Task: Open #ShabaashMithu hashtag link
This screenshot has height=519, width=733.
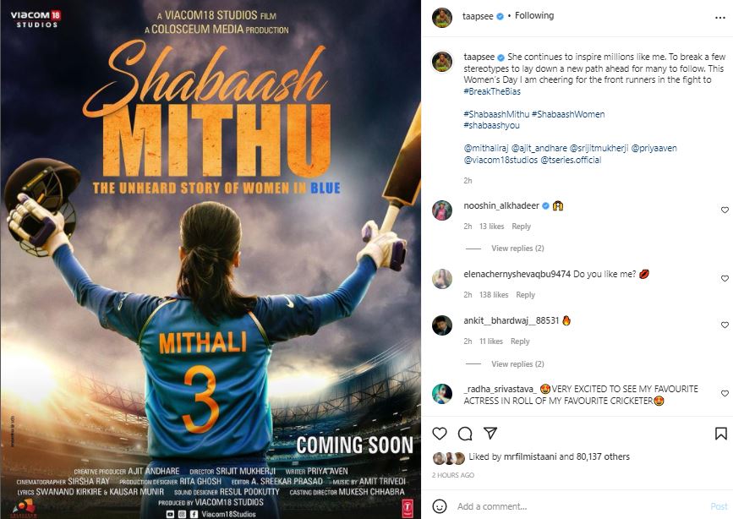Action: [496, 114]
